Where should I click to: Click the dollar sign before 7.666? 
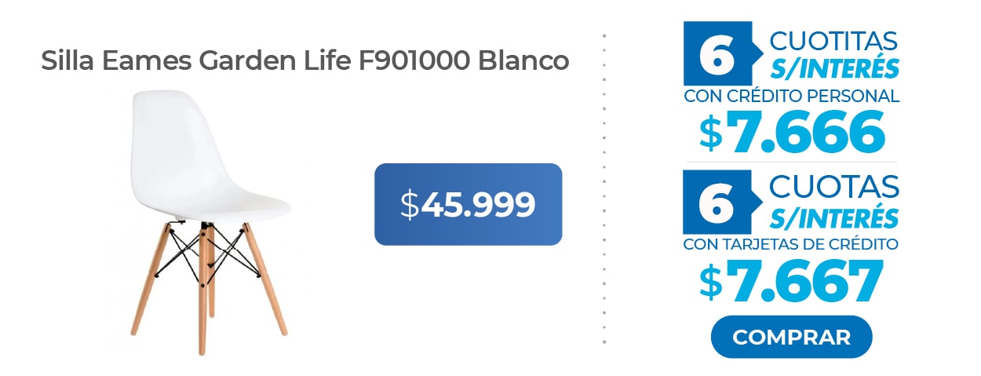710,133
